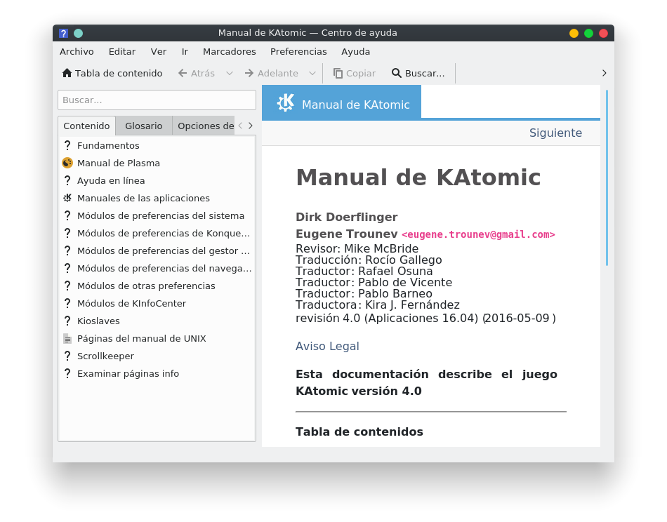Screen dimensions: 667x522
Task: Click the home icon for Tabla de contenido
Action: point(67,73)
